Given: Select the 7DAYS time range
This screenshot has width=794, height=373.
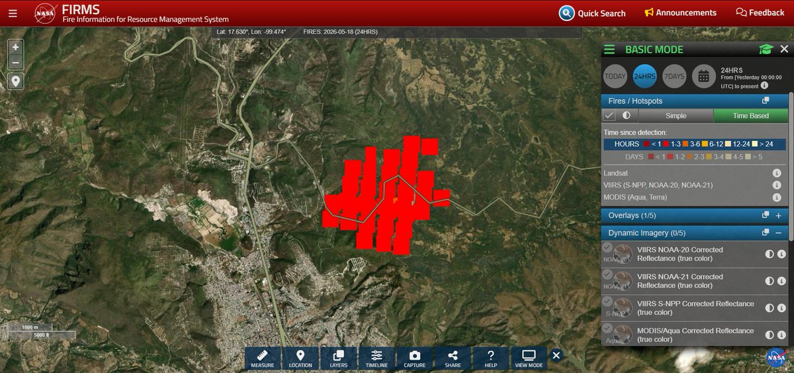Looking at the screenshot, I should (x=674, y=76).
